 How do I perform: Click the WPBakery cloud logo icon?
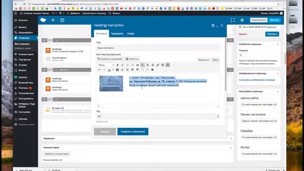tap(43, 20)
